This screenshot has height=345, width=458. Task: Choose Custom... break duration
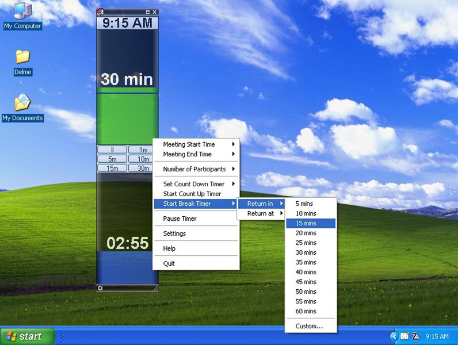pyautogui.click(x=311, y=326)
